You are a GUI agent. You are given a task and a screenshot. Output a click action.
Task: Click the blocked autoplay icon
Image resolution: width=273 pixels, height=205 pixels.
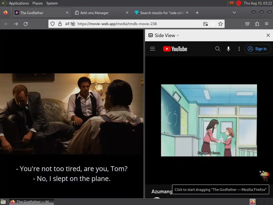(x=73, y=24)
